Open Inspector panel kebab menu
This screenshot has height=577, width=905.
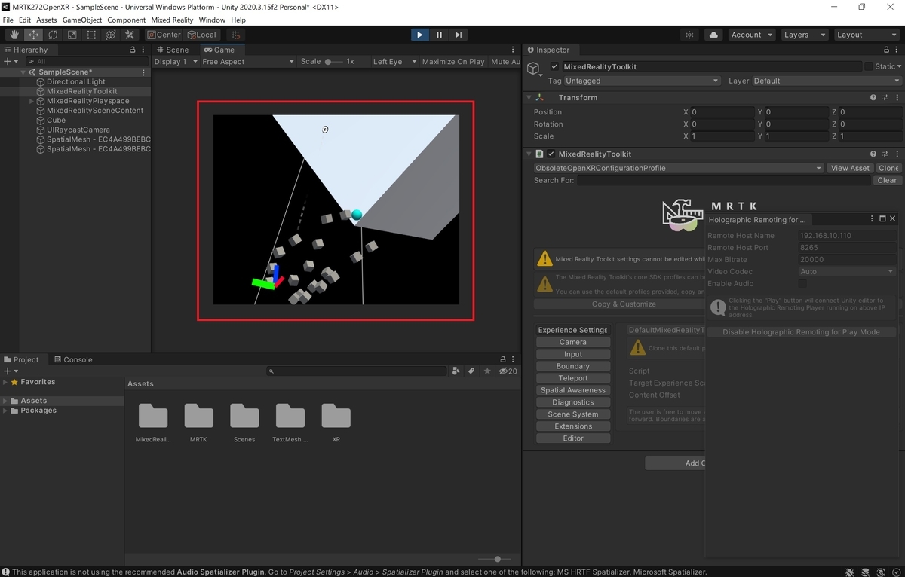pyautogui.click(x=897, y=50)
